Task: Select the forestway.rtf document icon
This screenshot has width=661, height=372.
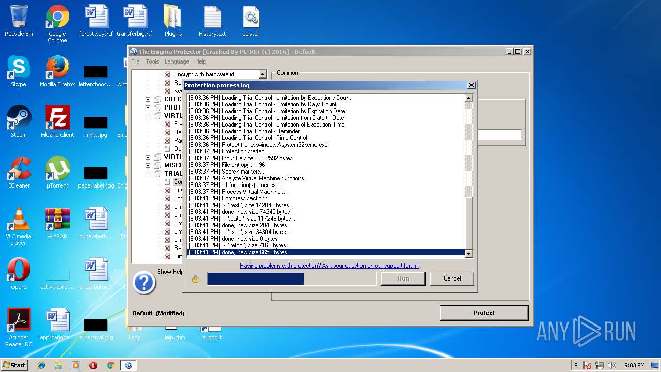Action: click(x=96, y=21)
